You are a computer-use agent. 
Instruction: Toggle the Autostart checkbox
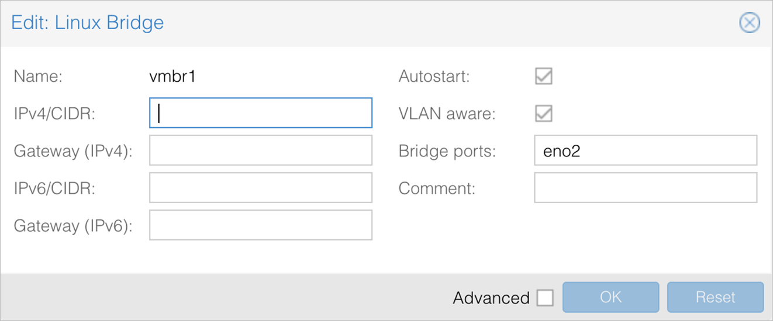544,76
